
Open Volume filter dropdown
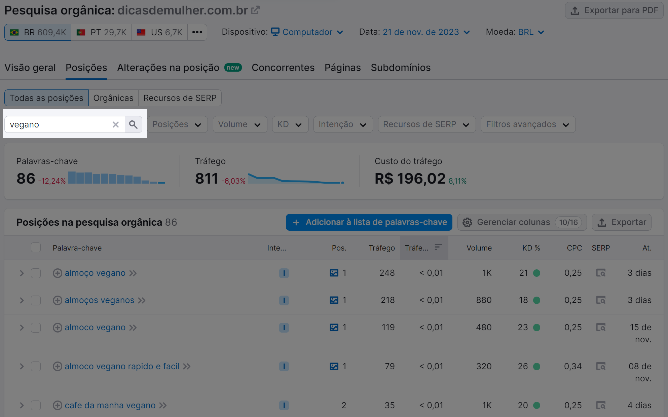[x=240, y=124]
